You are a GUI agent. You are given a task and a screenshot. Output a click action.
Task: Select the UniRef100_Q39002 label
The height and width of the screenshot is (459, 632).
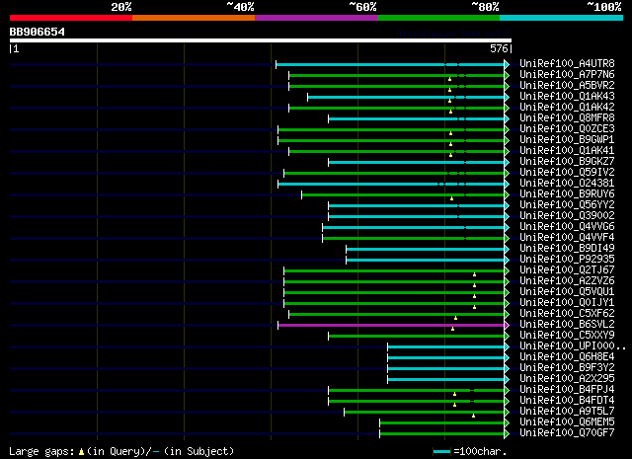[x=567, y=216]
